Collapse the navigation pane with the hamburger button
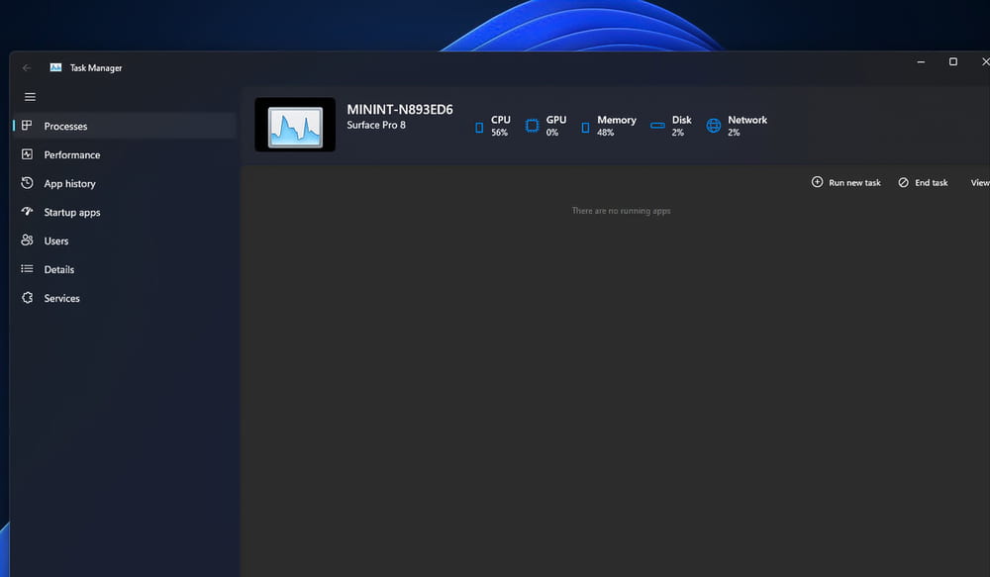 [x=30, y=97]
